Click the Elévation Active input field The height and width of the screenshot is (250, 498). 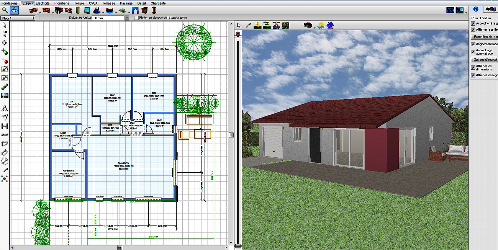click(108, 18)
